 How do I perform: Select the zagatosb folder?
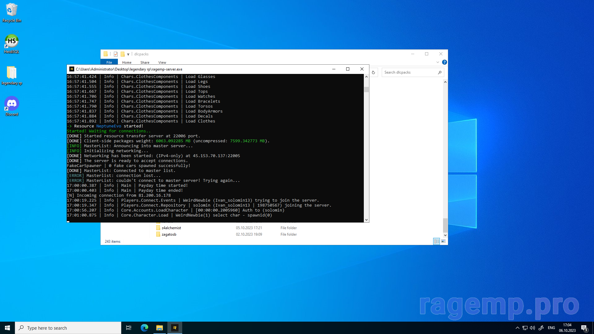(x=169, y=234)
